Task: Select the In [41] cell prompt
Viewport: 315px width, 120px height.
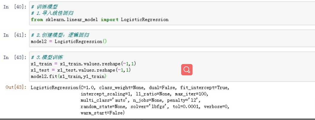Action: (15, 35)
